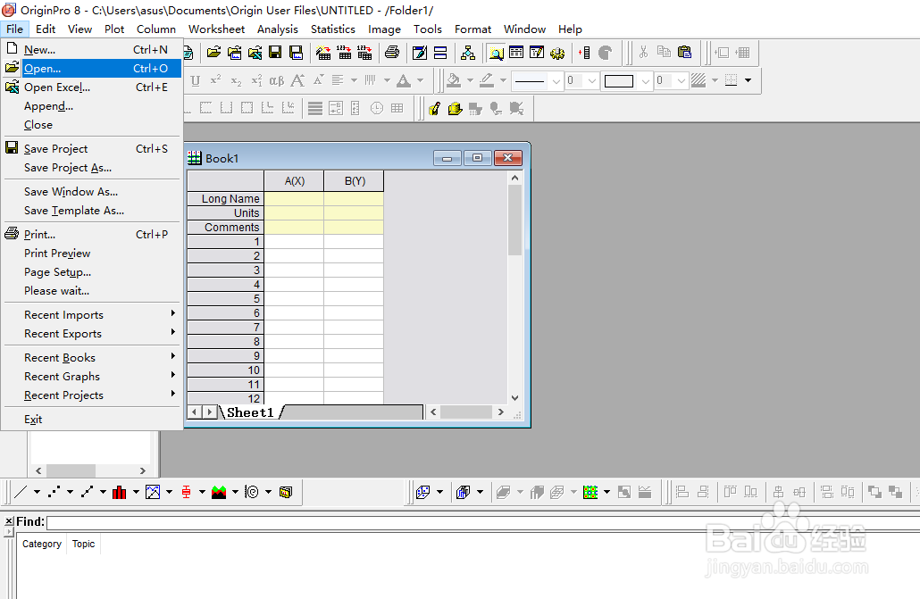Choose Open... from File menu

coord(92,68)
